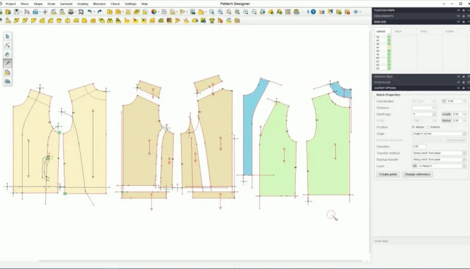Image resolution: width=470 pixels, height=269 pixels.
Task: Open the Grading menu
Action: click(83, 4)
